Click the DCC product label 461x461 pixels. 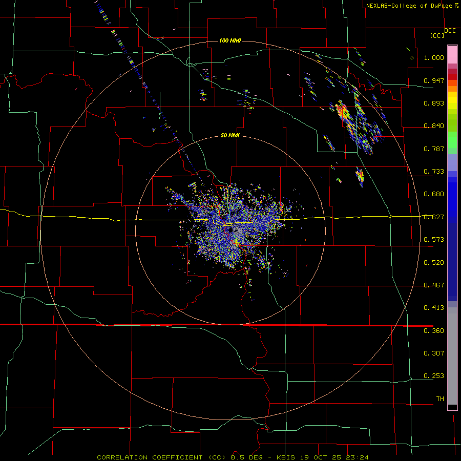click(x=450, y=31)
